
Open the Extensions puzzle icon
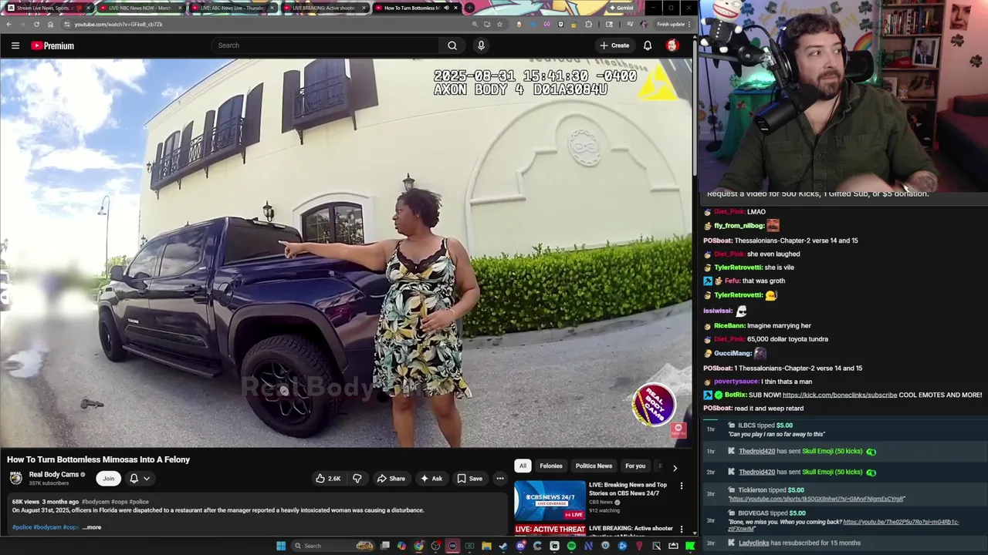[589, 24]
